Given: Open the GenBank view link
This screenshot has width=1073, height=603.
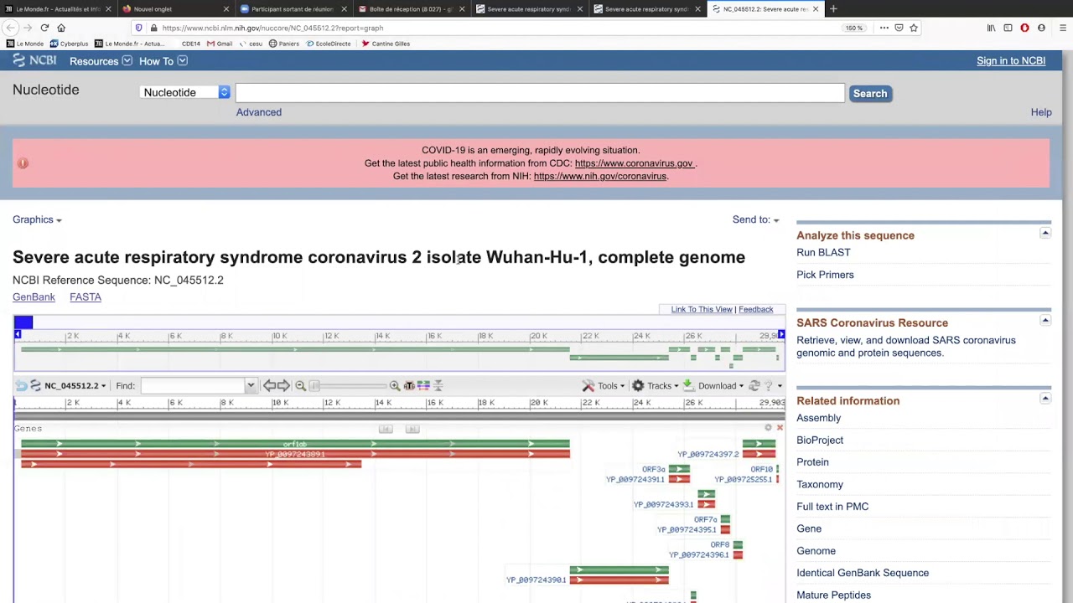Looking at the screenshot, I should (x=34, y=297).
